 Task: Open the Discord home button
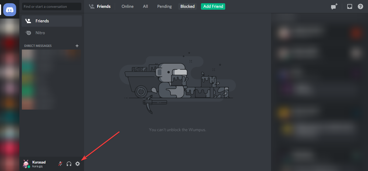tap(10, 10)
